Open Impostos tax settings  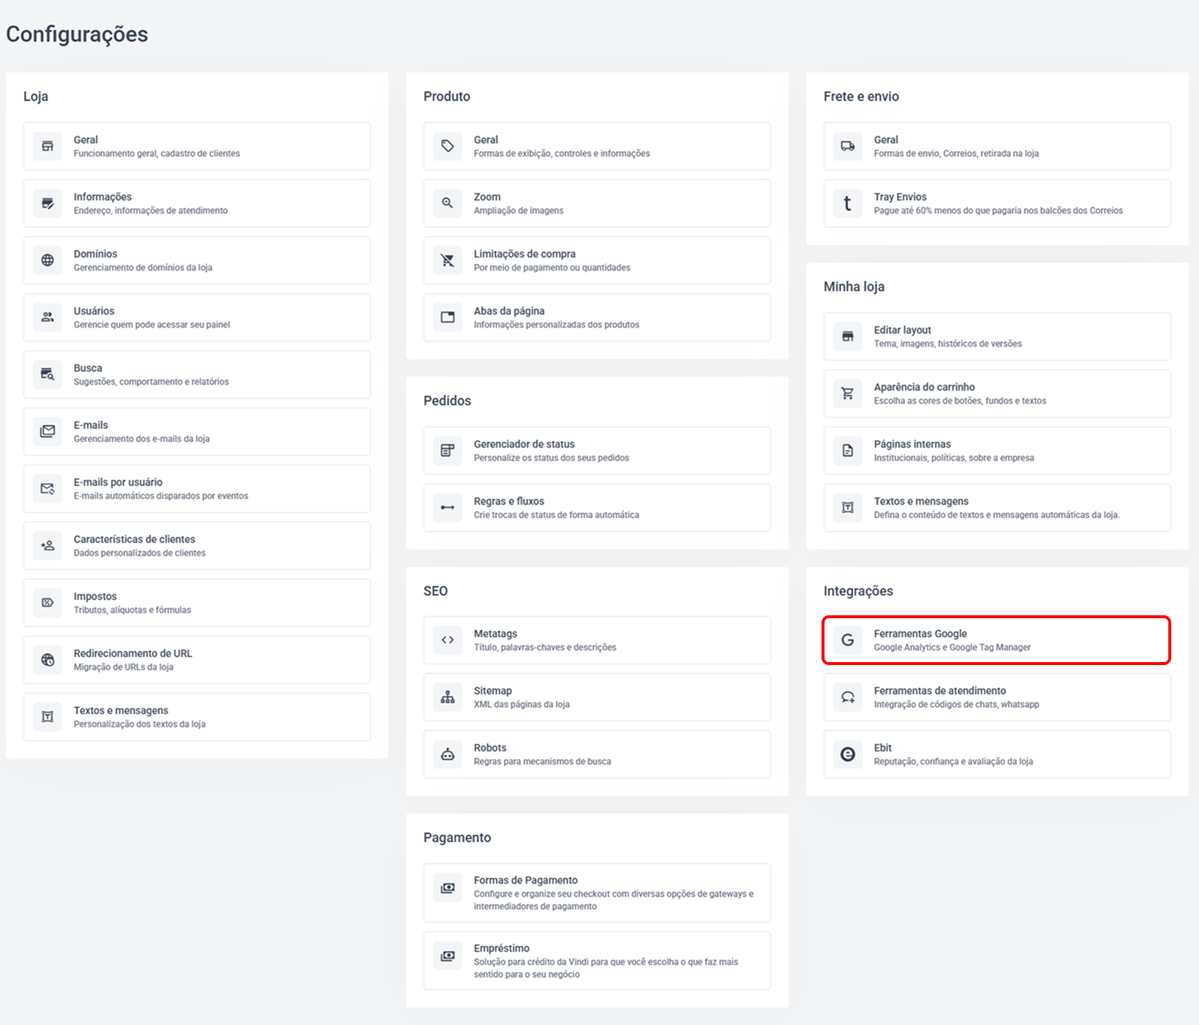(197, 603)
